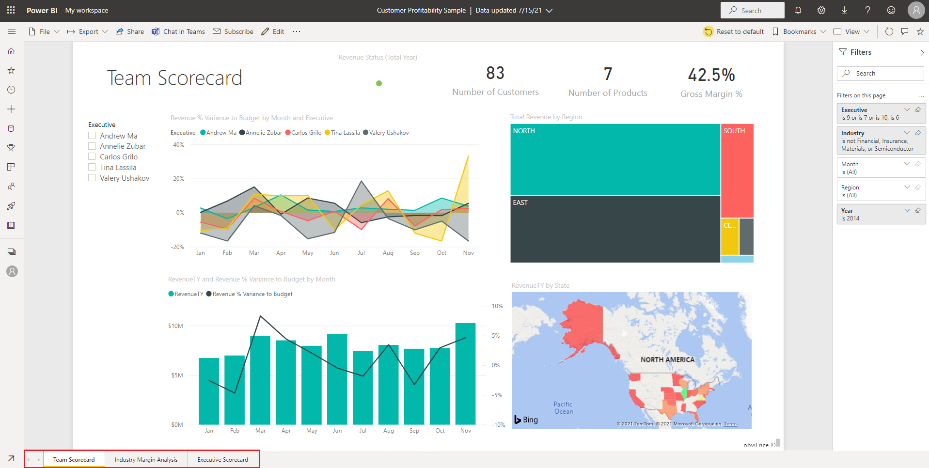Open user account profile picture
929x468 pixels.
tap(916, 10)
